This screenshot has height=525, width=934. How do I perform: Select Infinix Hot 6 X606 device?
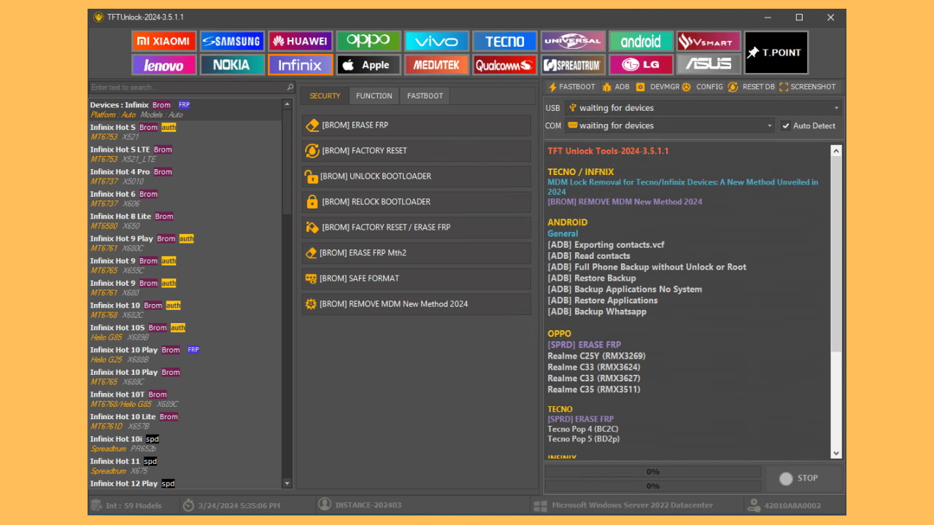pos(185,198)
